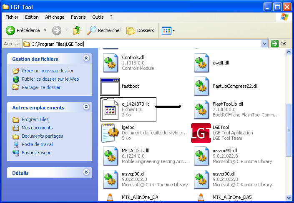The image size is (294, 203).
Task: Click the address bar path field
Action: (142, 44)
